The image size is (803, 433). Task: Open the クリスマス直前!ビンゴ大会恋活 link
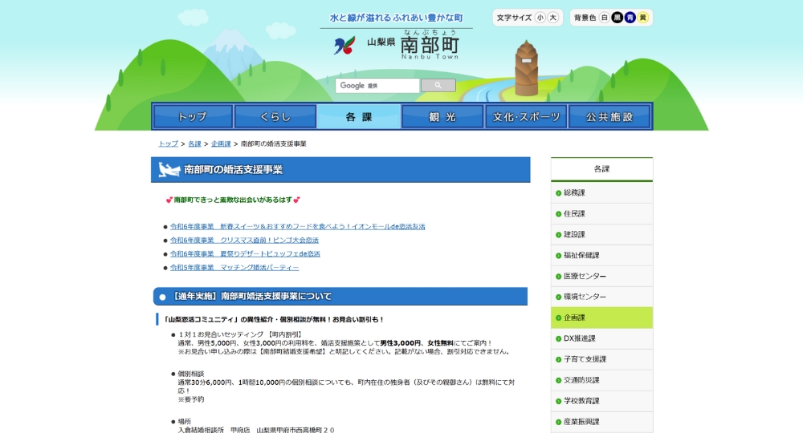[x=244, y=240]
